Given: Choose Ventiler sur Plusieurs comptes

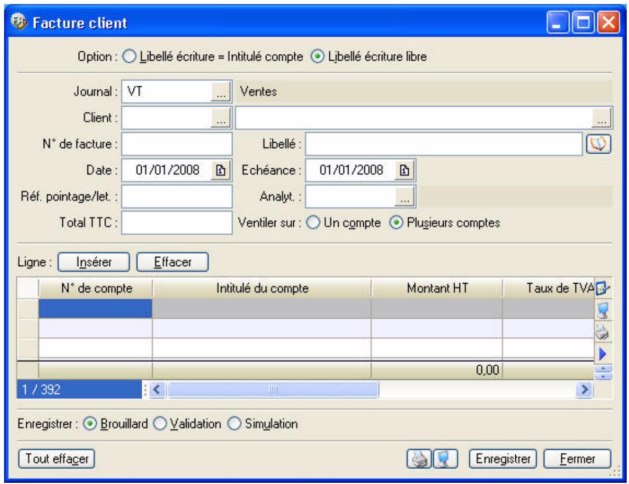Looking at the screenshot, I should [396, 222].
